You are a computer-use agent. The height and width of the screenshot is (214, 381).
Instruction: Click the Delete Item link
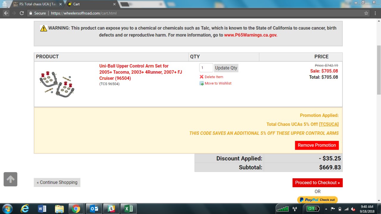[x=214, y=77]
